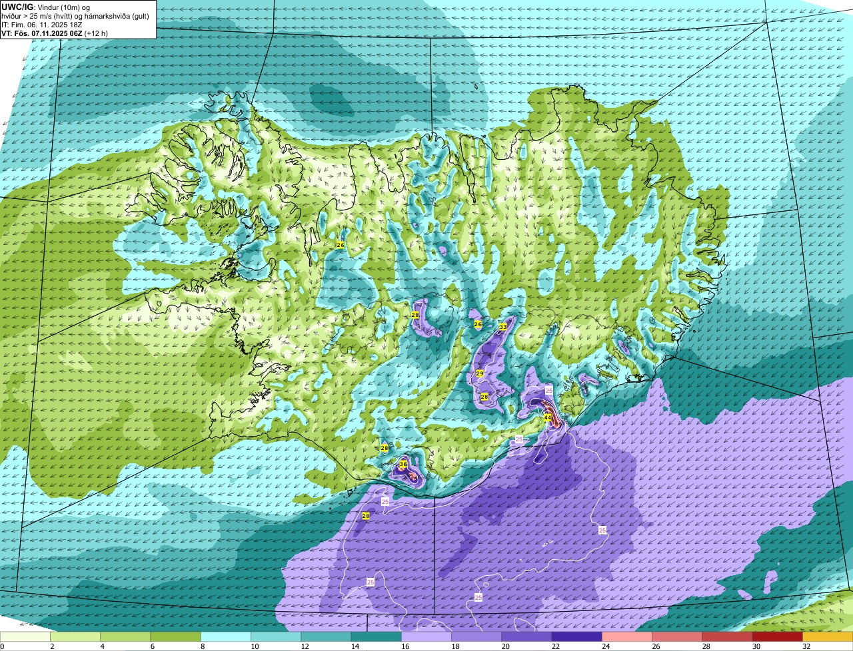Click the 30–32 m/s dark red legend swatch
853x651 pixels.
778,637
